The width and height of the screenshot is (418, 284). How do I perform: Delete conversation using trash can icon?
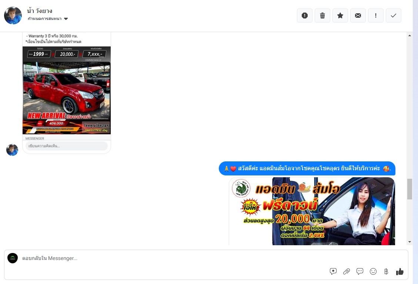322,16
